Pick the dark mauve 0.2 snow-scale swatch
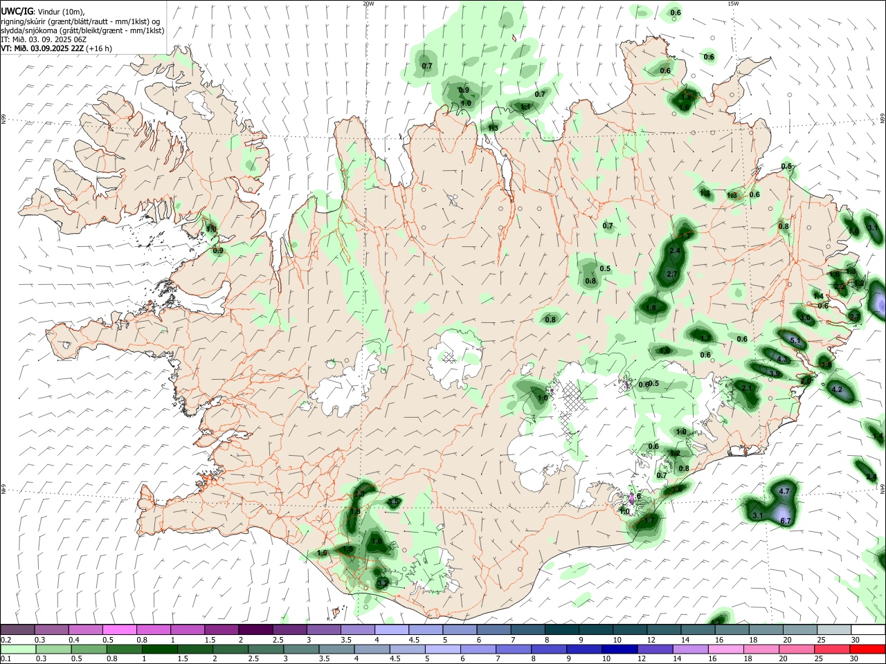 [17, 629]
